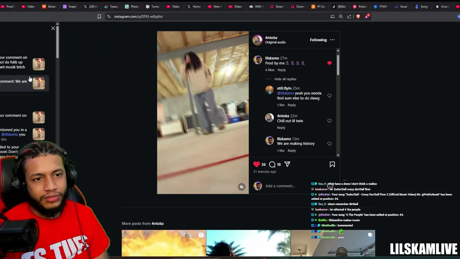This screenshot has width=460, height=259.
Task: Open the Brave Rewards triangle icon
Action: (x=367, y=17)
